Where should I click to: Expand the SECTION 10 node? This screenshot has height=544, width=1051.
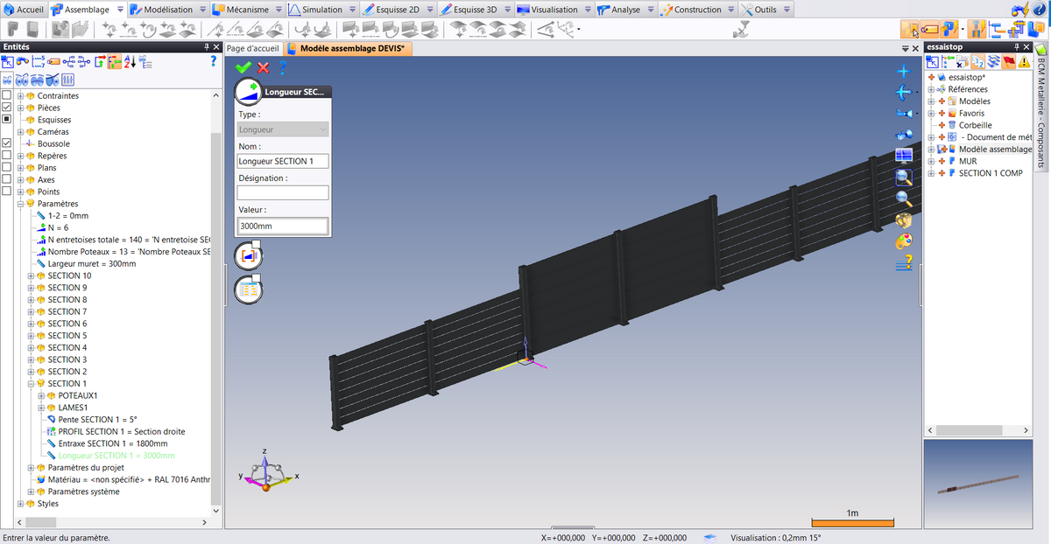coord(31,275)
